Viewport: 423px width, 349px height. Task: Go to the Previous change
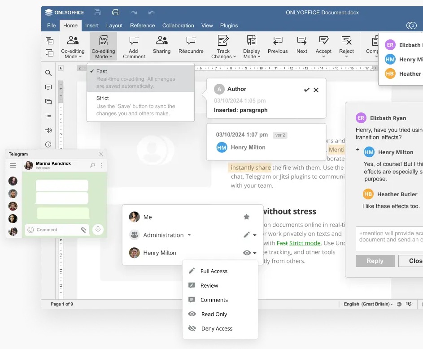tap(278, 45)
